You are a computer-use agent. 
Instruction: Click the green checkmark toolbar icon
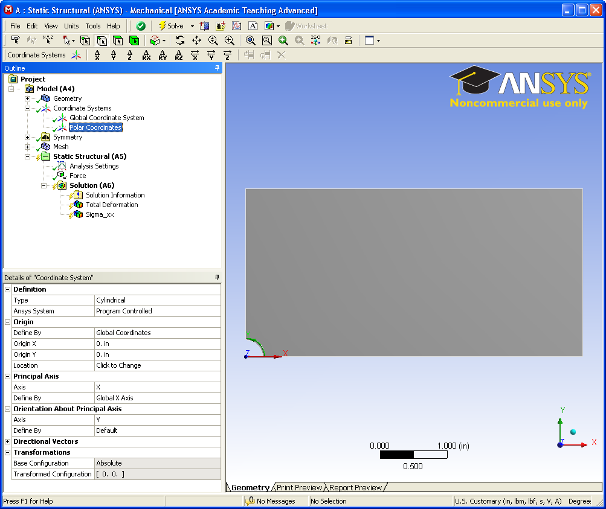pyautogui.click(x=141, y=26)
